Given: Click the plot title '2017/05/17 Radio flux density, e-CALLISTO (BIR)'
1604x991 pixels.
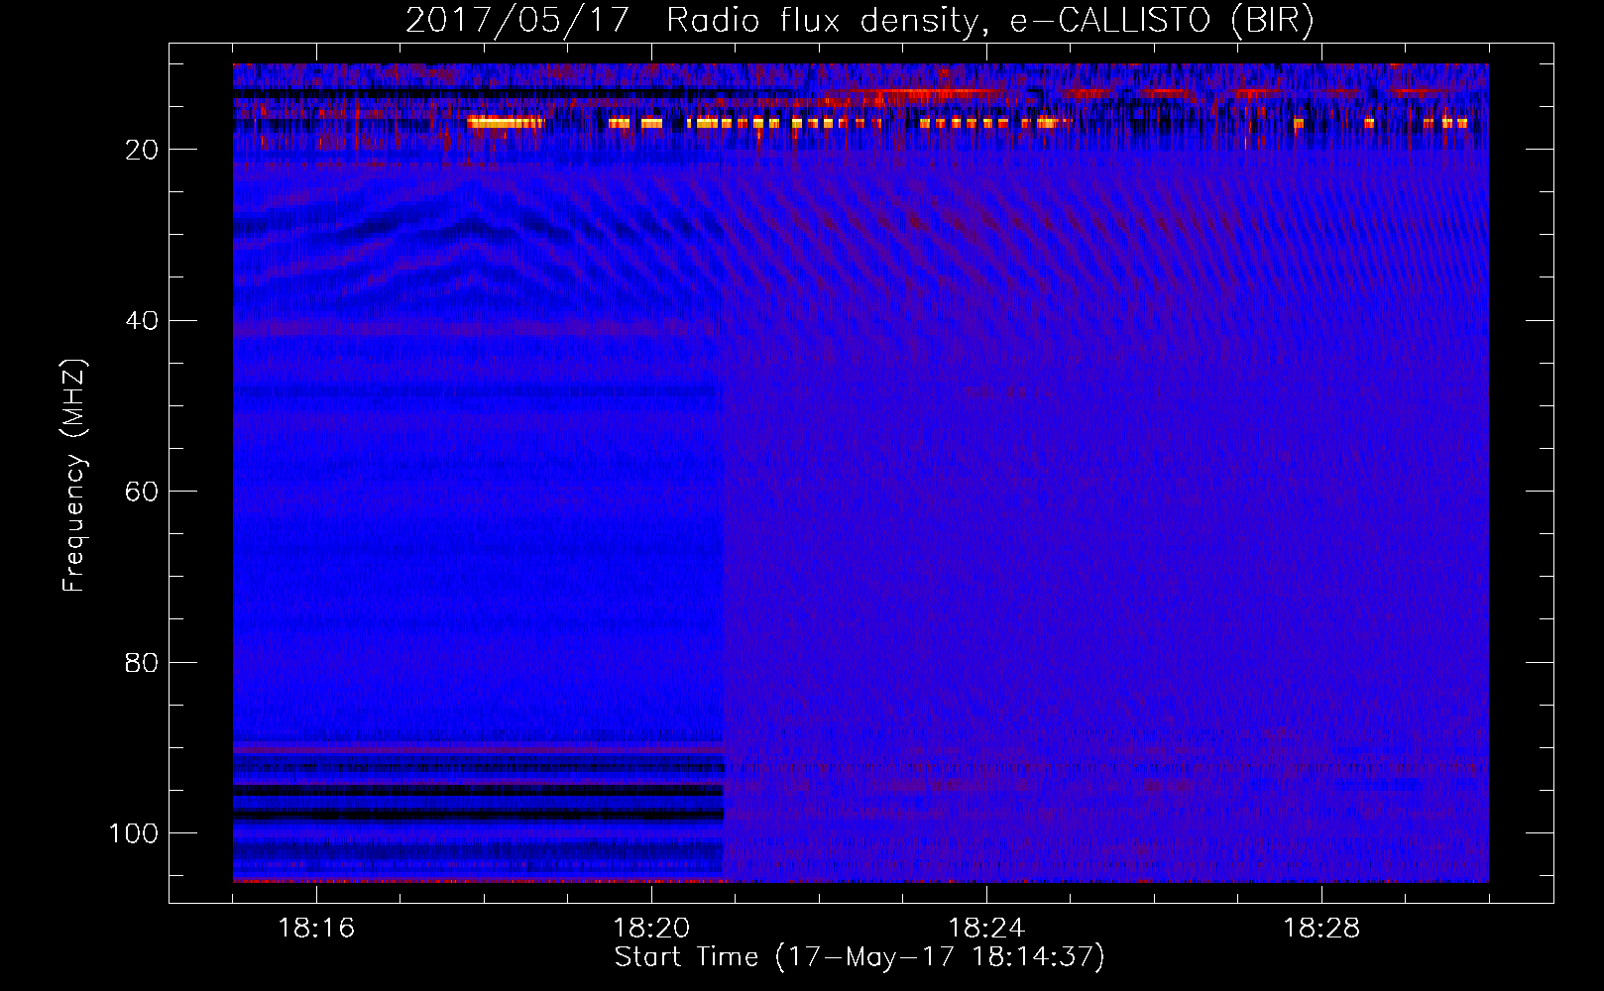Looking at the screenshot, I should click(859, 20).
